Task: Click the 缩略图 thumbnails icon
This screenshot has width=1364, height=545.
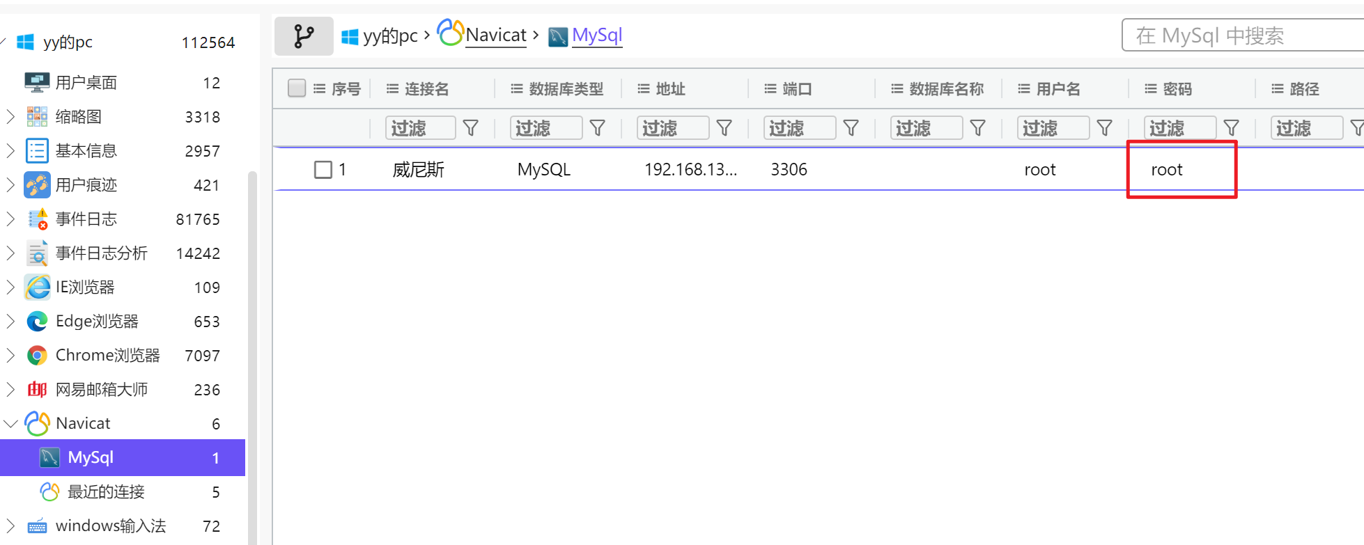Action: [37, 116]
